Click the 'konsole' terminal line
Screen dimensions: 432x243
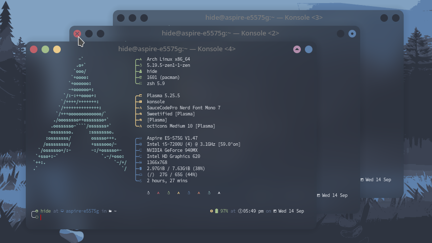pos(155,102)
